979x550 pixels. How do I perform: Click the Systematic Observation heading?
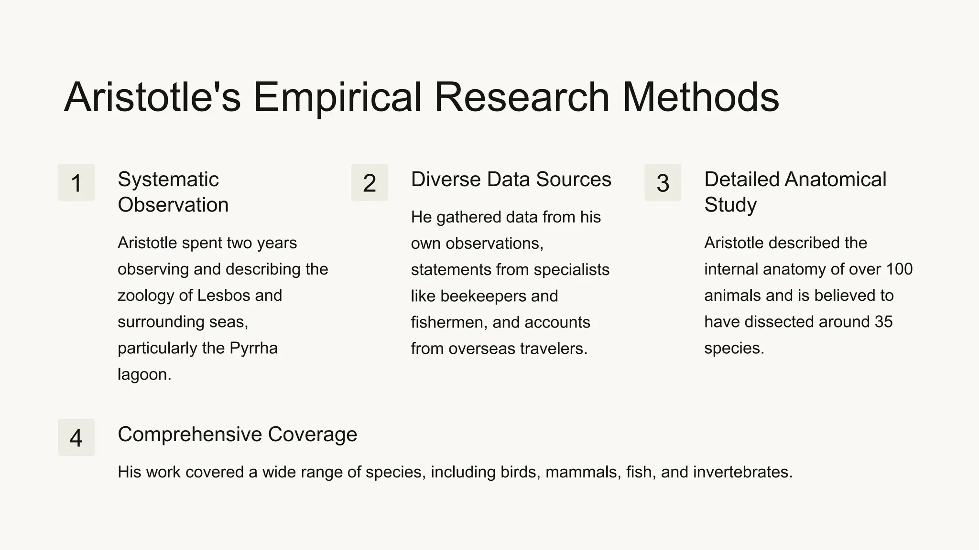(173, 192)
